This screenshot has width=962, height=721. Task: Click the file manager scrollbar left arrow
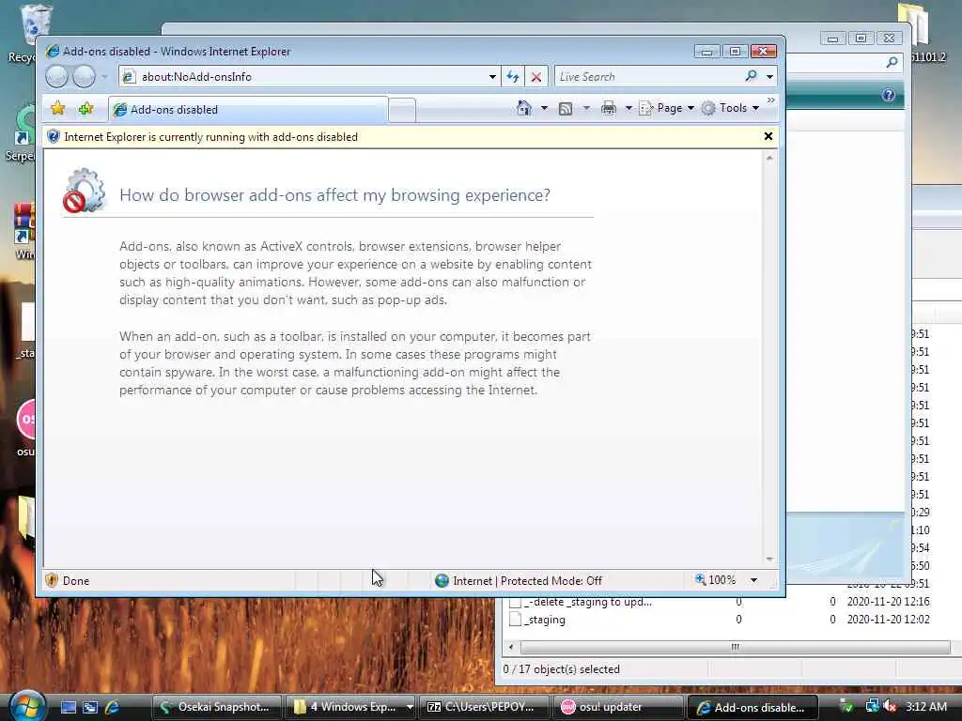[x=510, y=647]
